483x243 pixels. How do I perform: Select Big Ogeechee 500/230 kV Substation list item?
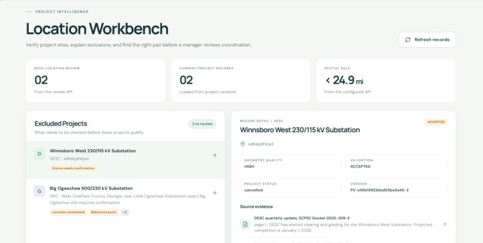pos(125,200)
